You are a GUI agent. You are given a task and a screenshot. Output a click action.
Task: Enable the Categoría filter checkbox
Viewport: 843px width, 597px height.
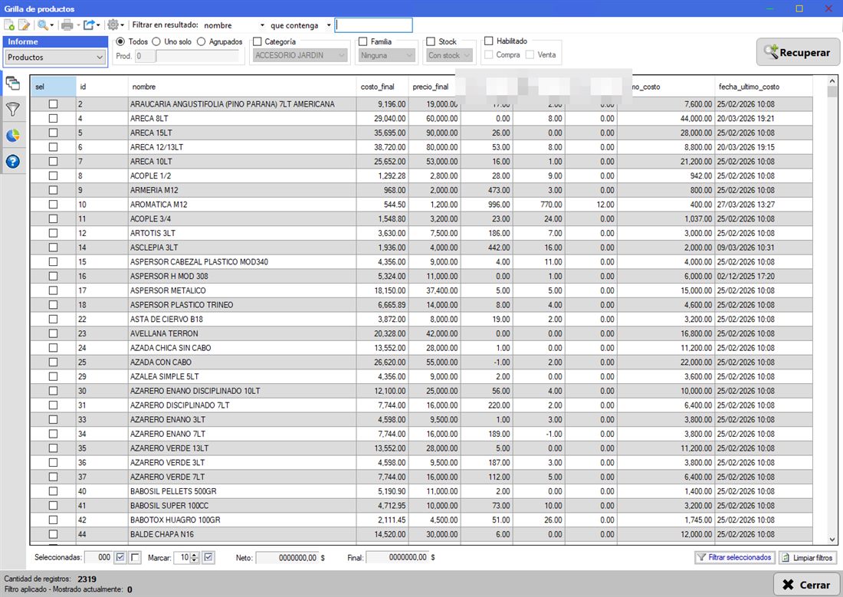pyautogui.click(x=257, y=41)
